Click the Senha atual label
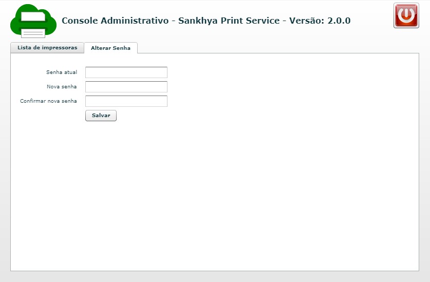The image size is (430, 282). pos(62,72)
